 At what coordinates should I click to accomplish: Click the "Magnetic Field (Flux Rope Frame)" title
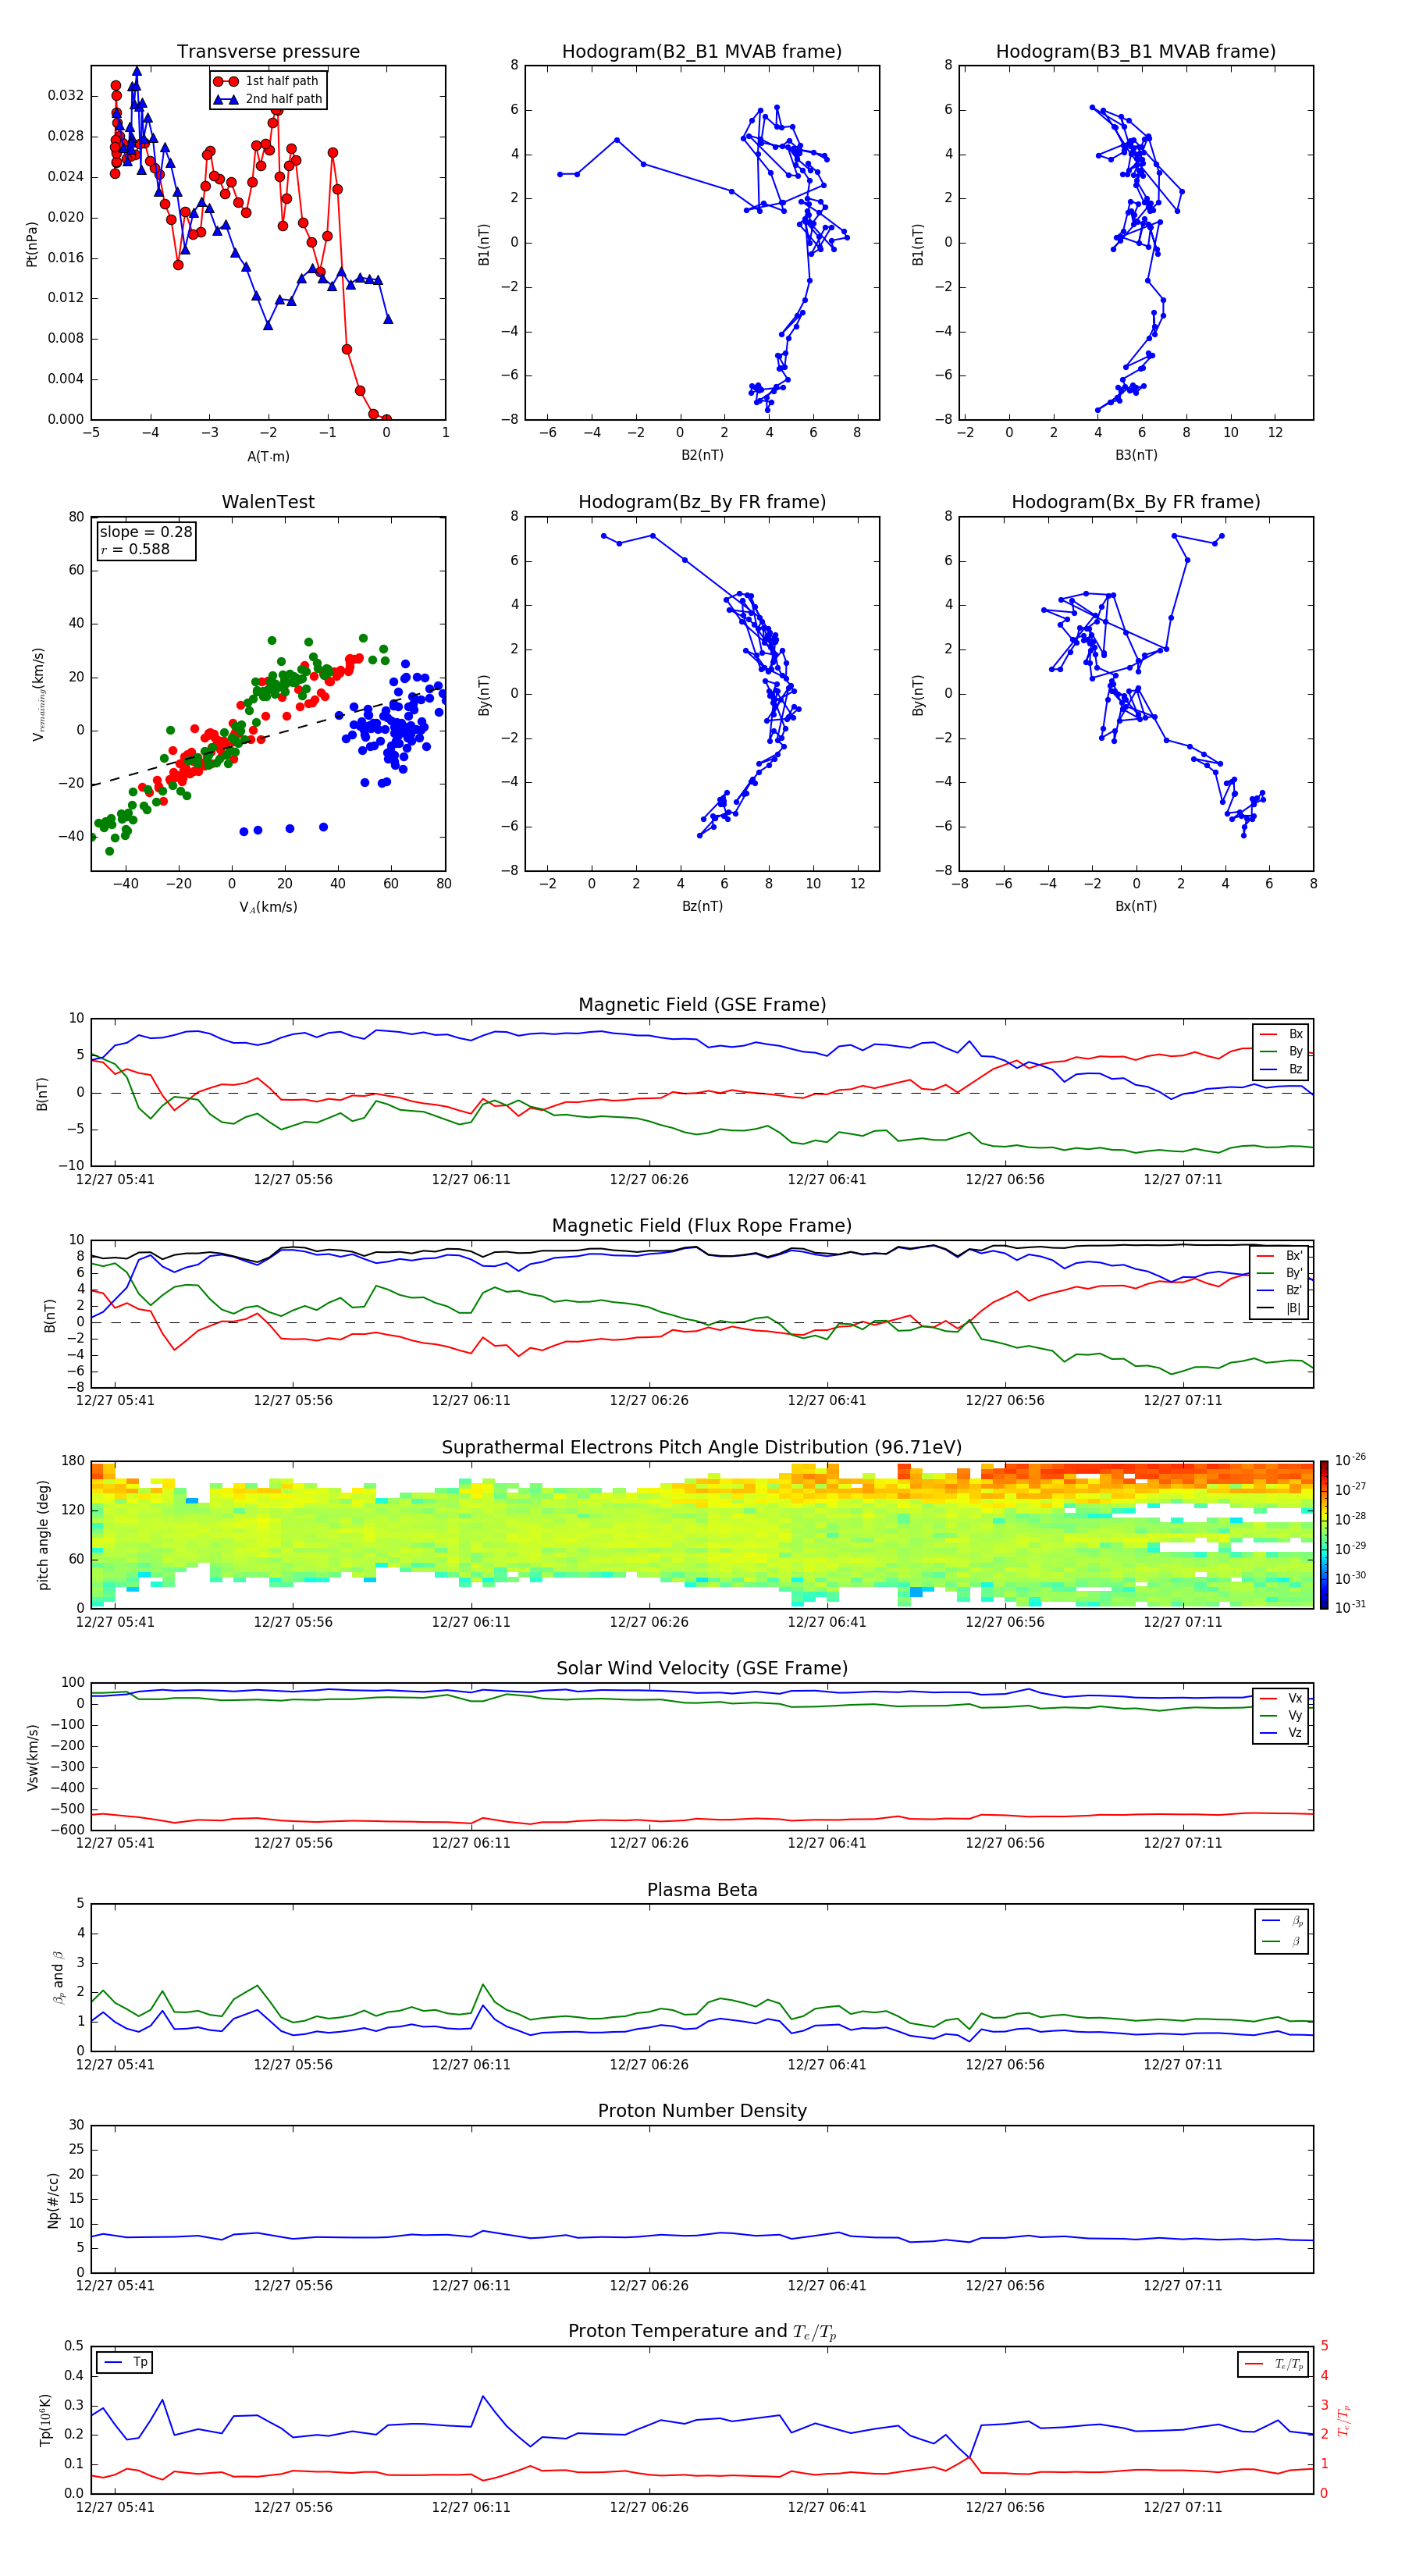702,1226
